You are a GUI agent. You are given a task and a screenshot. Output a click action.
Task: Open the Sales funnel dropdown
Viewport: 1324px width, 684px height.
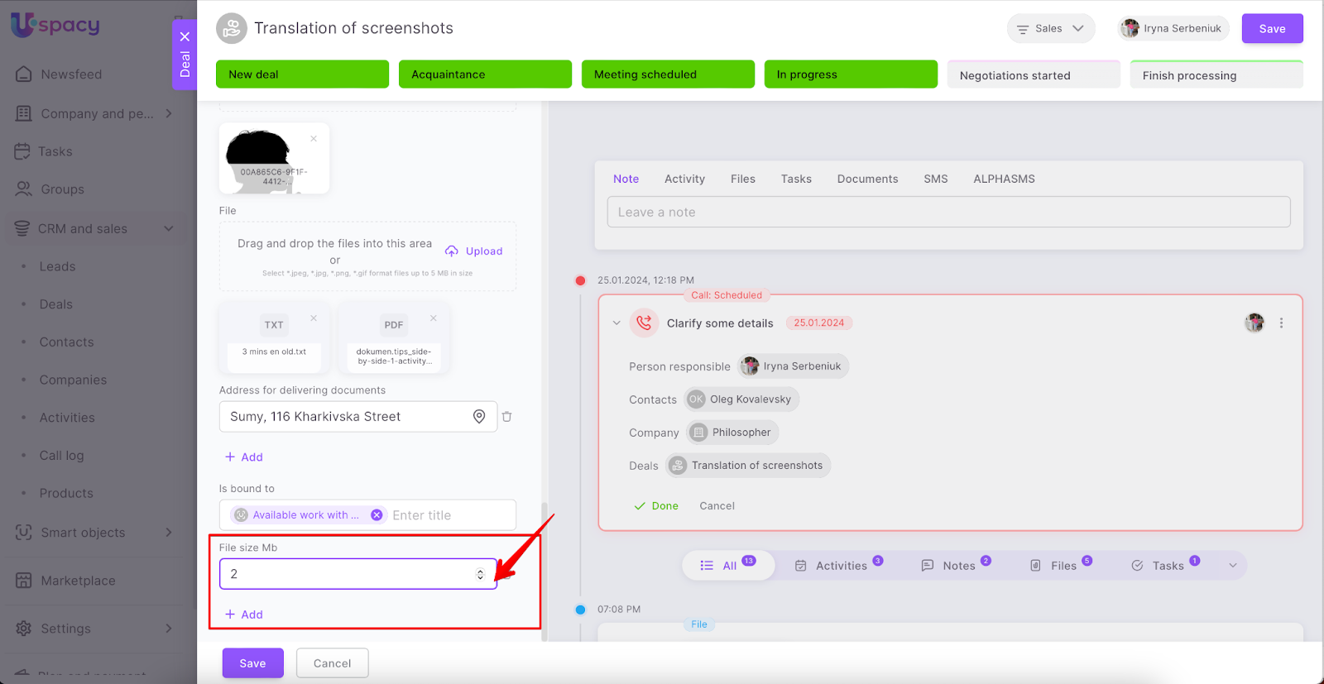coord(1050,29)
